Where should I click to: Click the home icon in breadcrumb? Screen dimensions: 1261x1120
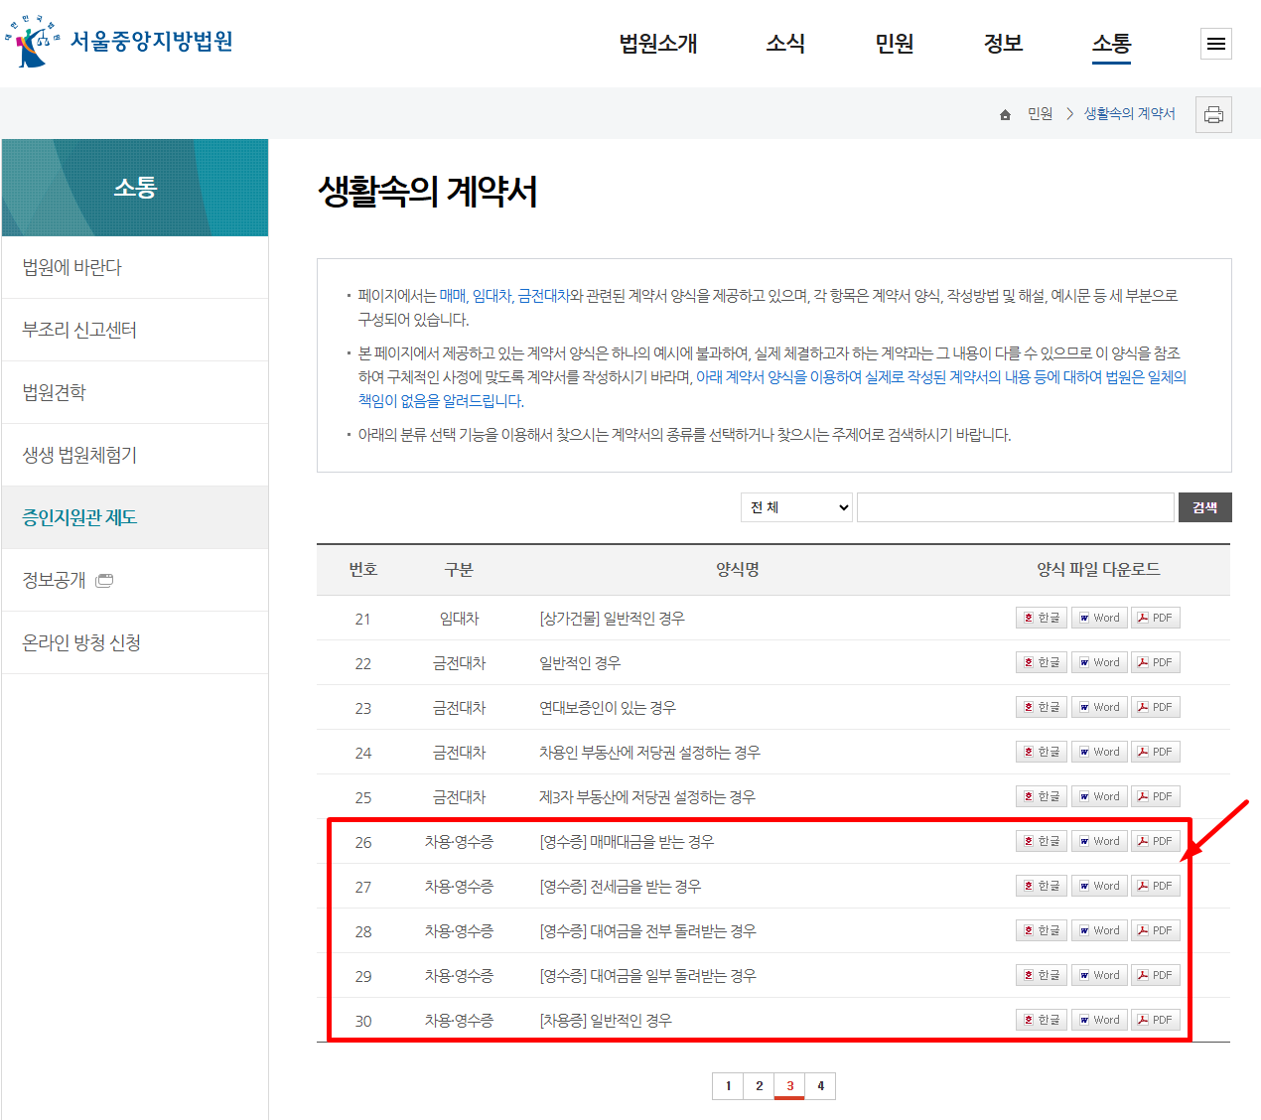(x=1004, y=113)
